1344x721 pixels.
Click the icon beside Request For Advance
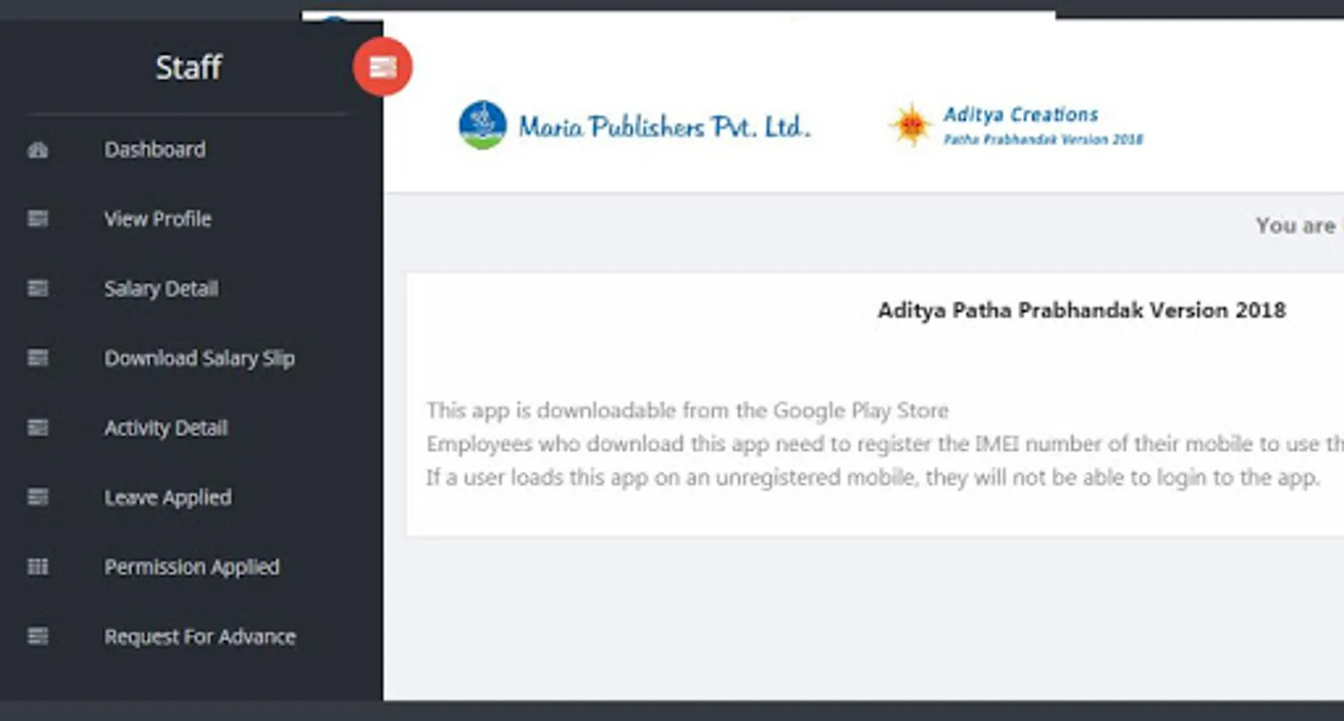pyautogui.click(x=38, y=637)
